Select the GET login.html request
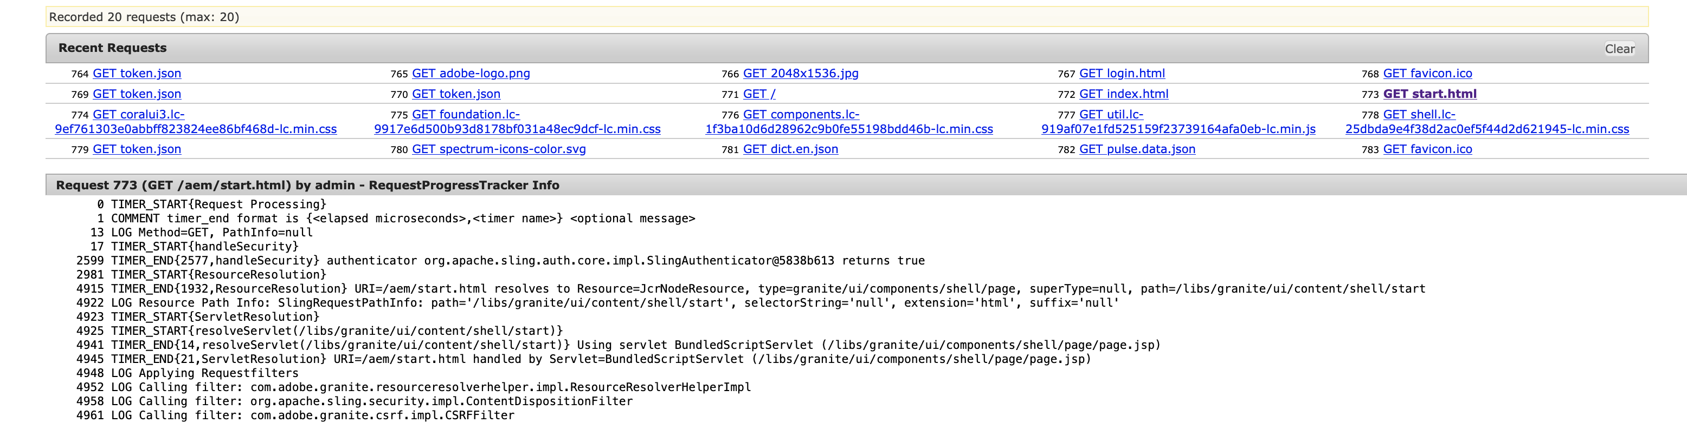 (x=1121, y=73)
